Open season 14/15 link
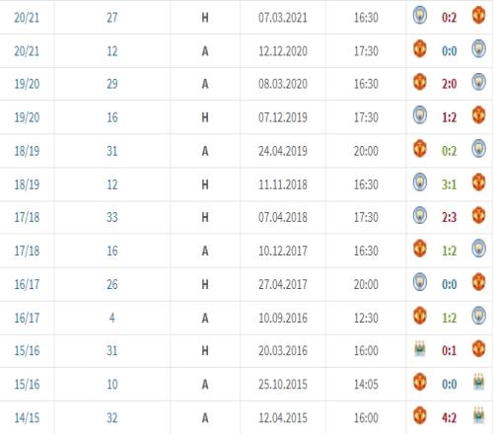The image size is (493, 434). 27,418
